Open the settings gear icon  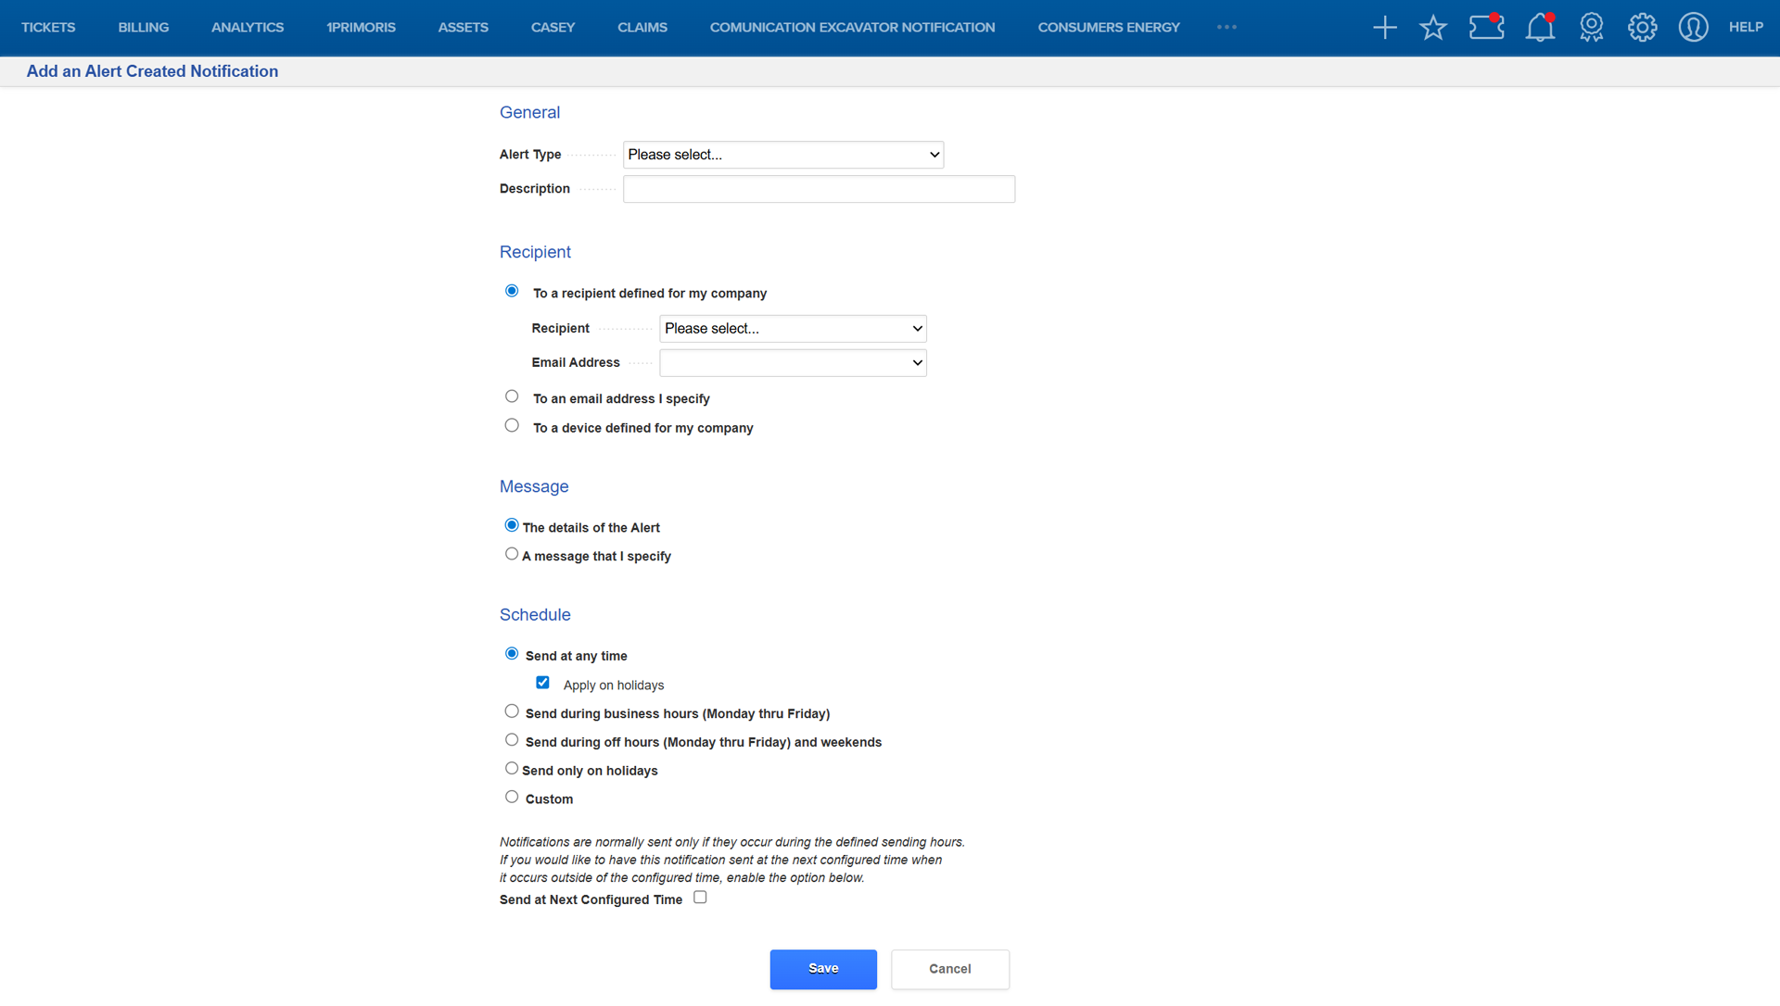(x=1642, y=28)
